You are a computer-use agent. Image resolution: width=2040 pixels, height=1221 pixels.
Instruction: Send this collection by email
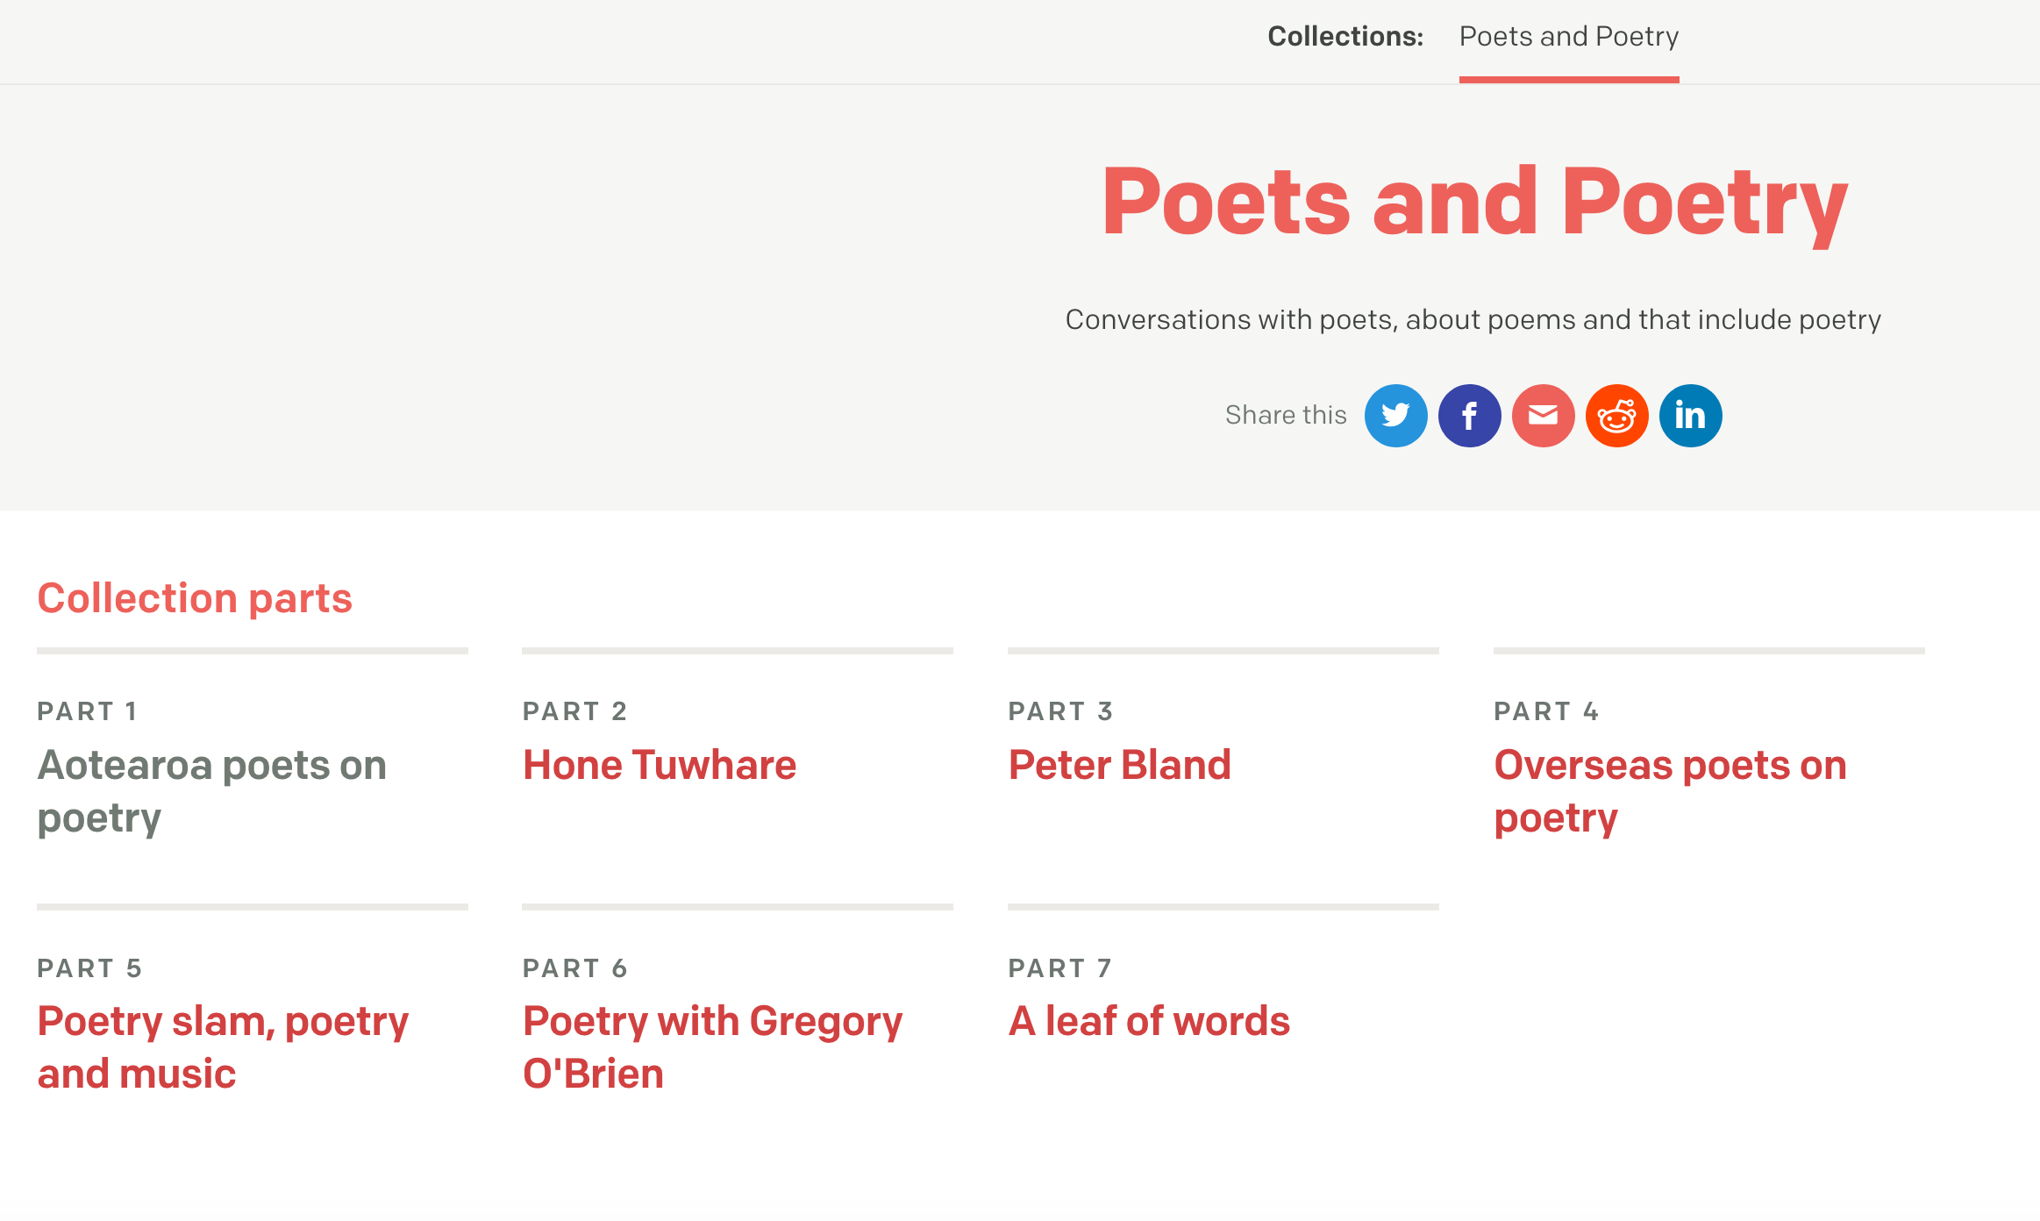pos(1543,416)
